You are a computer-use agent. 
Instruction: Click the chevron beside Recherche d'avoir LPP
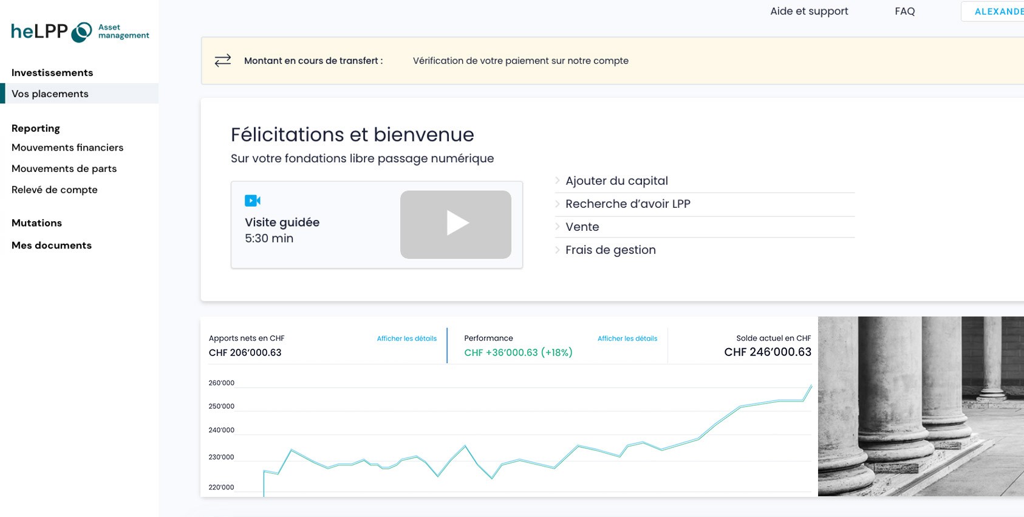point(557,204)
